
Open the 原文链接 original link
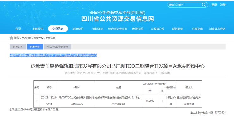coord(165,73)
